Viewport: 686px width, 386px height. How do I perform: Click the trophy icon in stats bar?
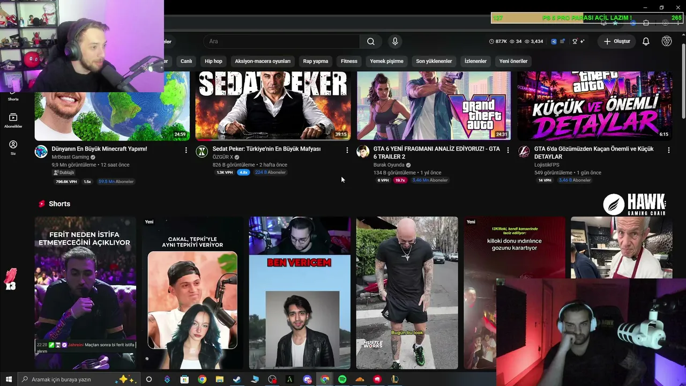[575, 41]
